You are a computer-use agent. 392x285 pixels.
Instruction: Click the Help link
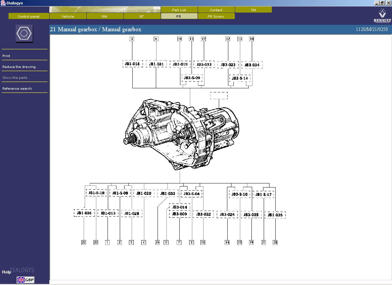tap(6, 272)
